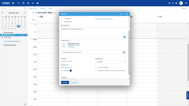Open the Tasks checkmark icon
The height and width of the screenshot is (106, 189).
point(33,3)
